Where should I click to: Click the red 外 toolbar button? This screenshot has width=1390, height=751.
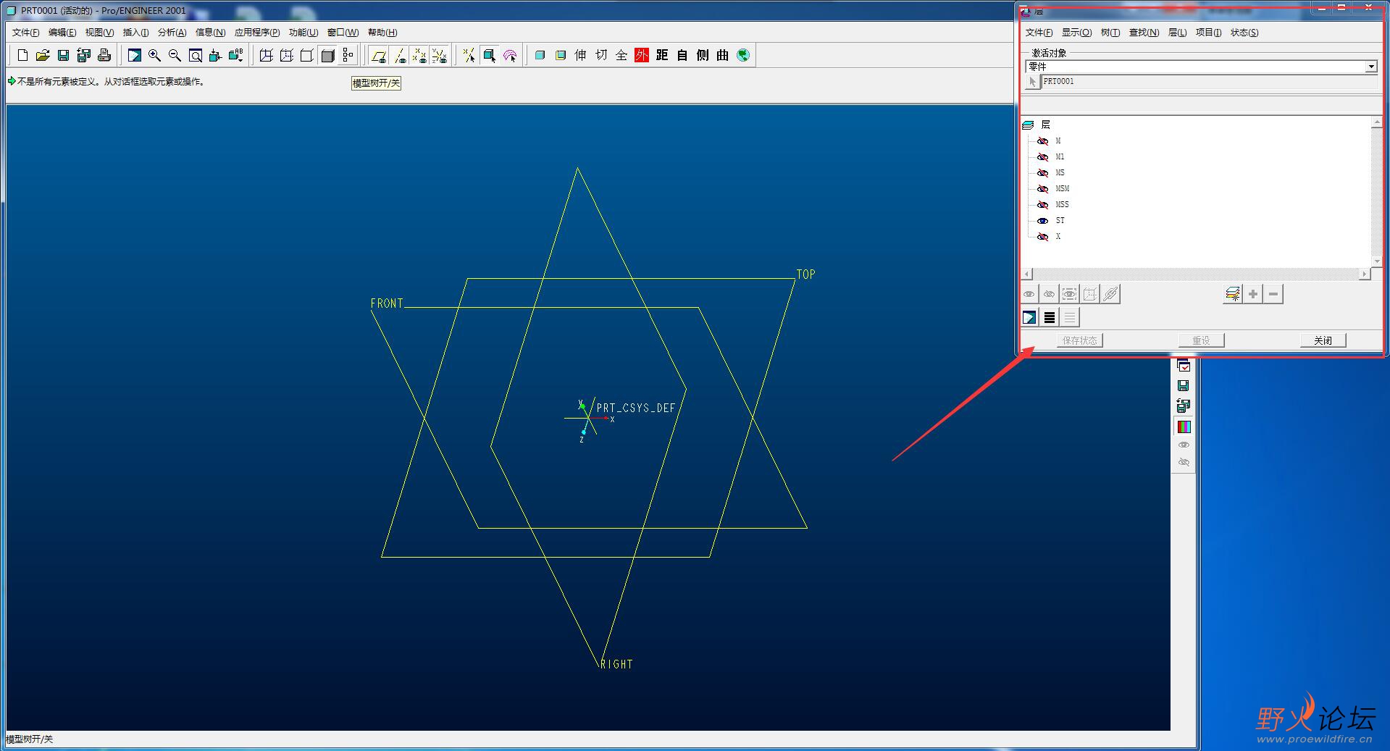(642, 55)
